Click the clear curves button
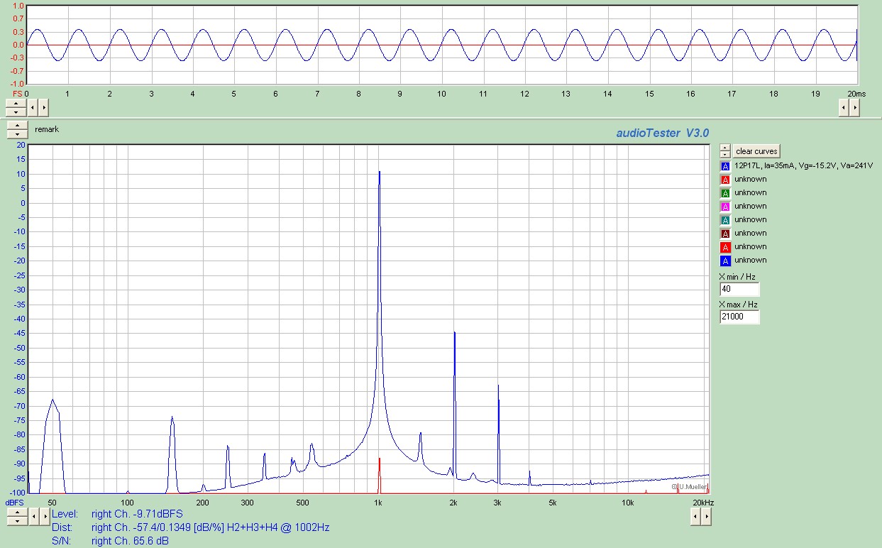Image resolution: width=882 pixels, height=548 pixels. pos(756,151)
